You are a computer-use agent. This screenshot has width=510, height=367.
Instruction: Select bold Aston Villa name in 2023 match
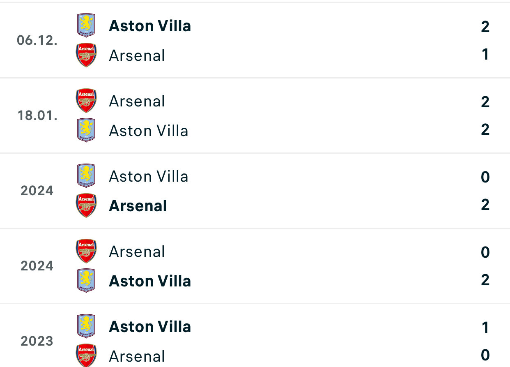[x=150, y=327]
